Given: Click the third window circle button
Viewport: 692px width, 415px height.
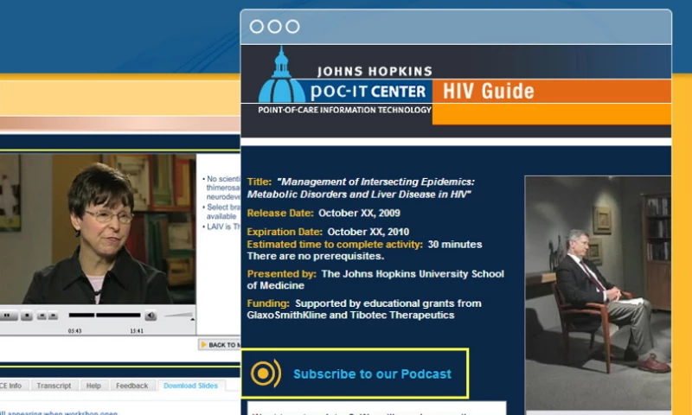Looking at the screenshot, I should (292, 27).
